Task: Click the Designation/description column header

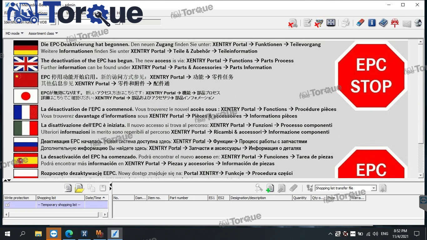Action: click(261, 198)
